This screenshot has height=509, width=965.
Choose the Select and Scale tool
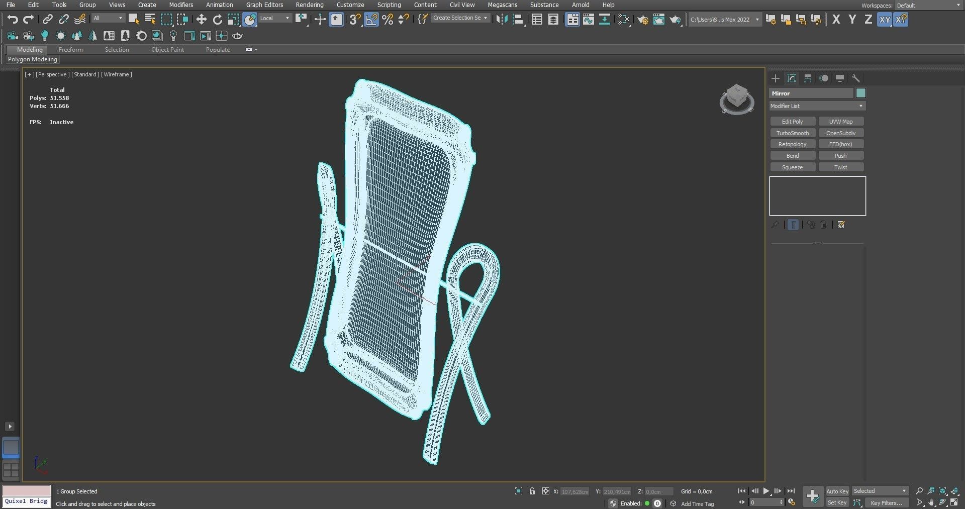click(x=234, y=20)
